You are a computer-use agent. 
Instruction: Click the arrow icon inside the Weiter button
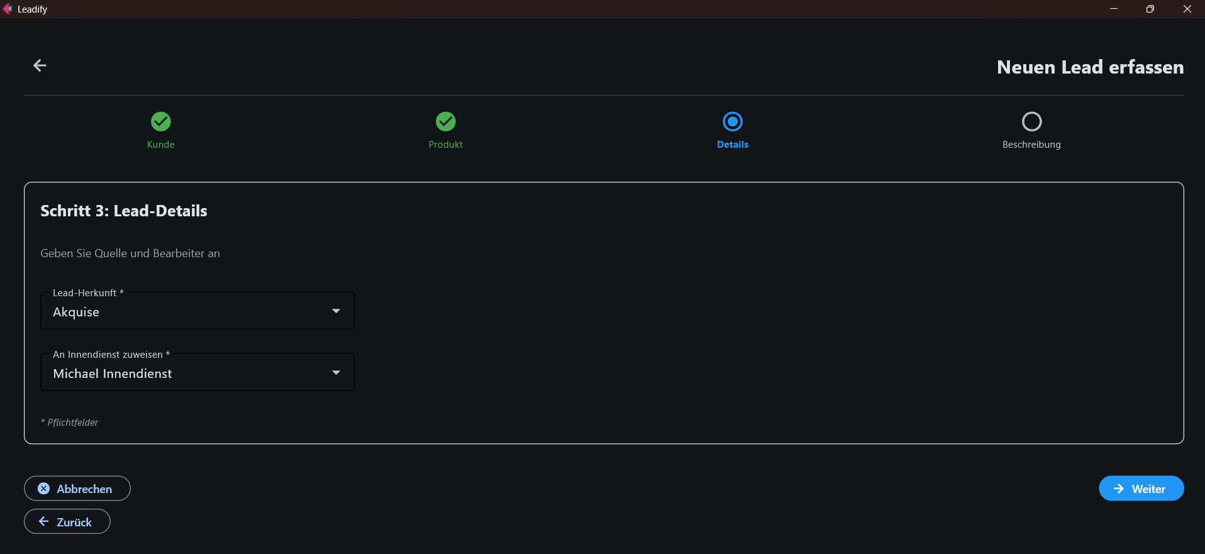[x=1119, y=488]
